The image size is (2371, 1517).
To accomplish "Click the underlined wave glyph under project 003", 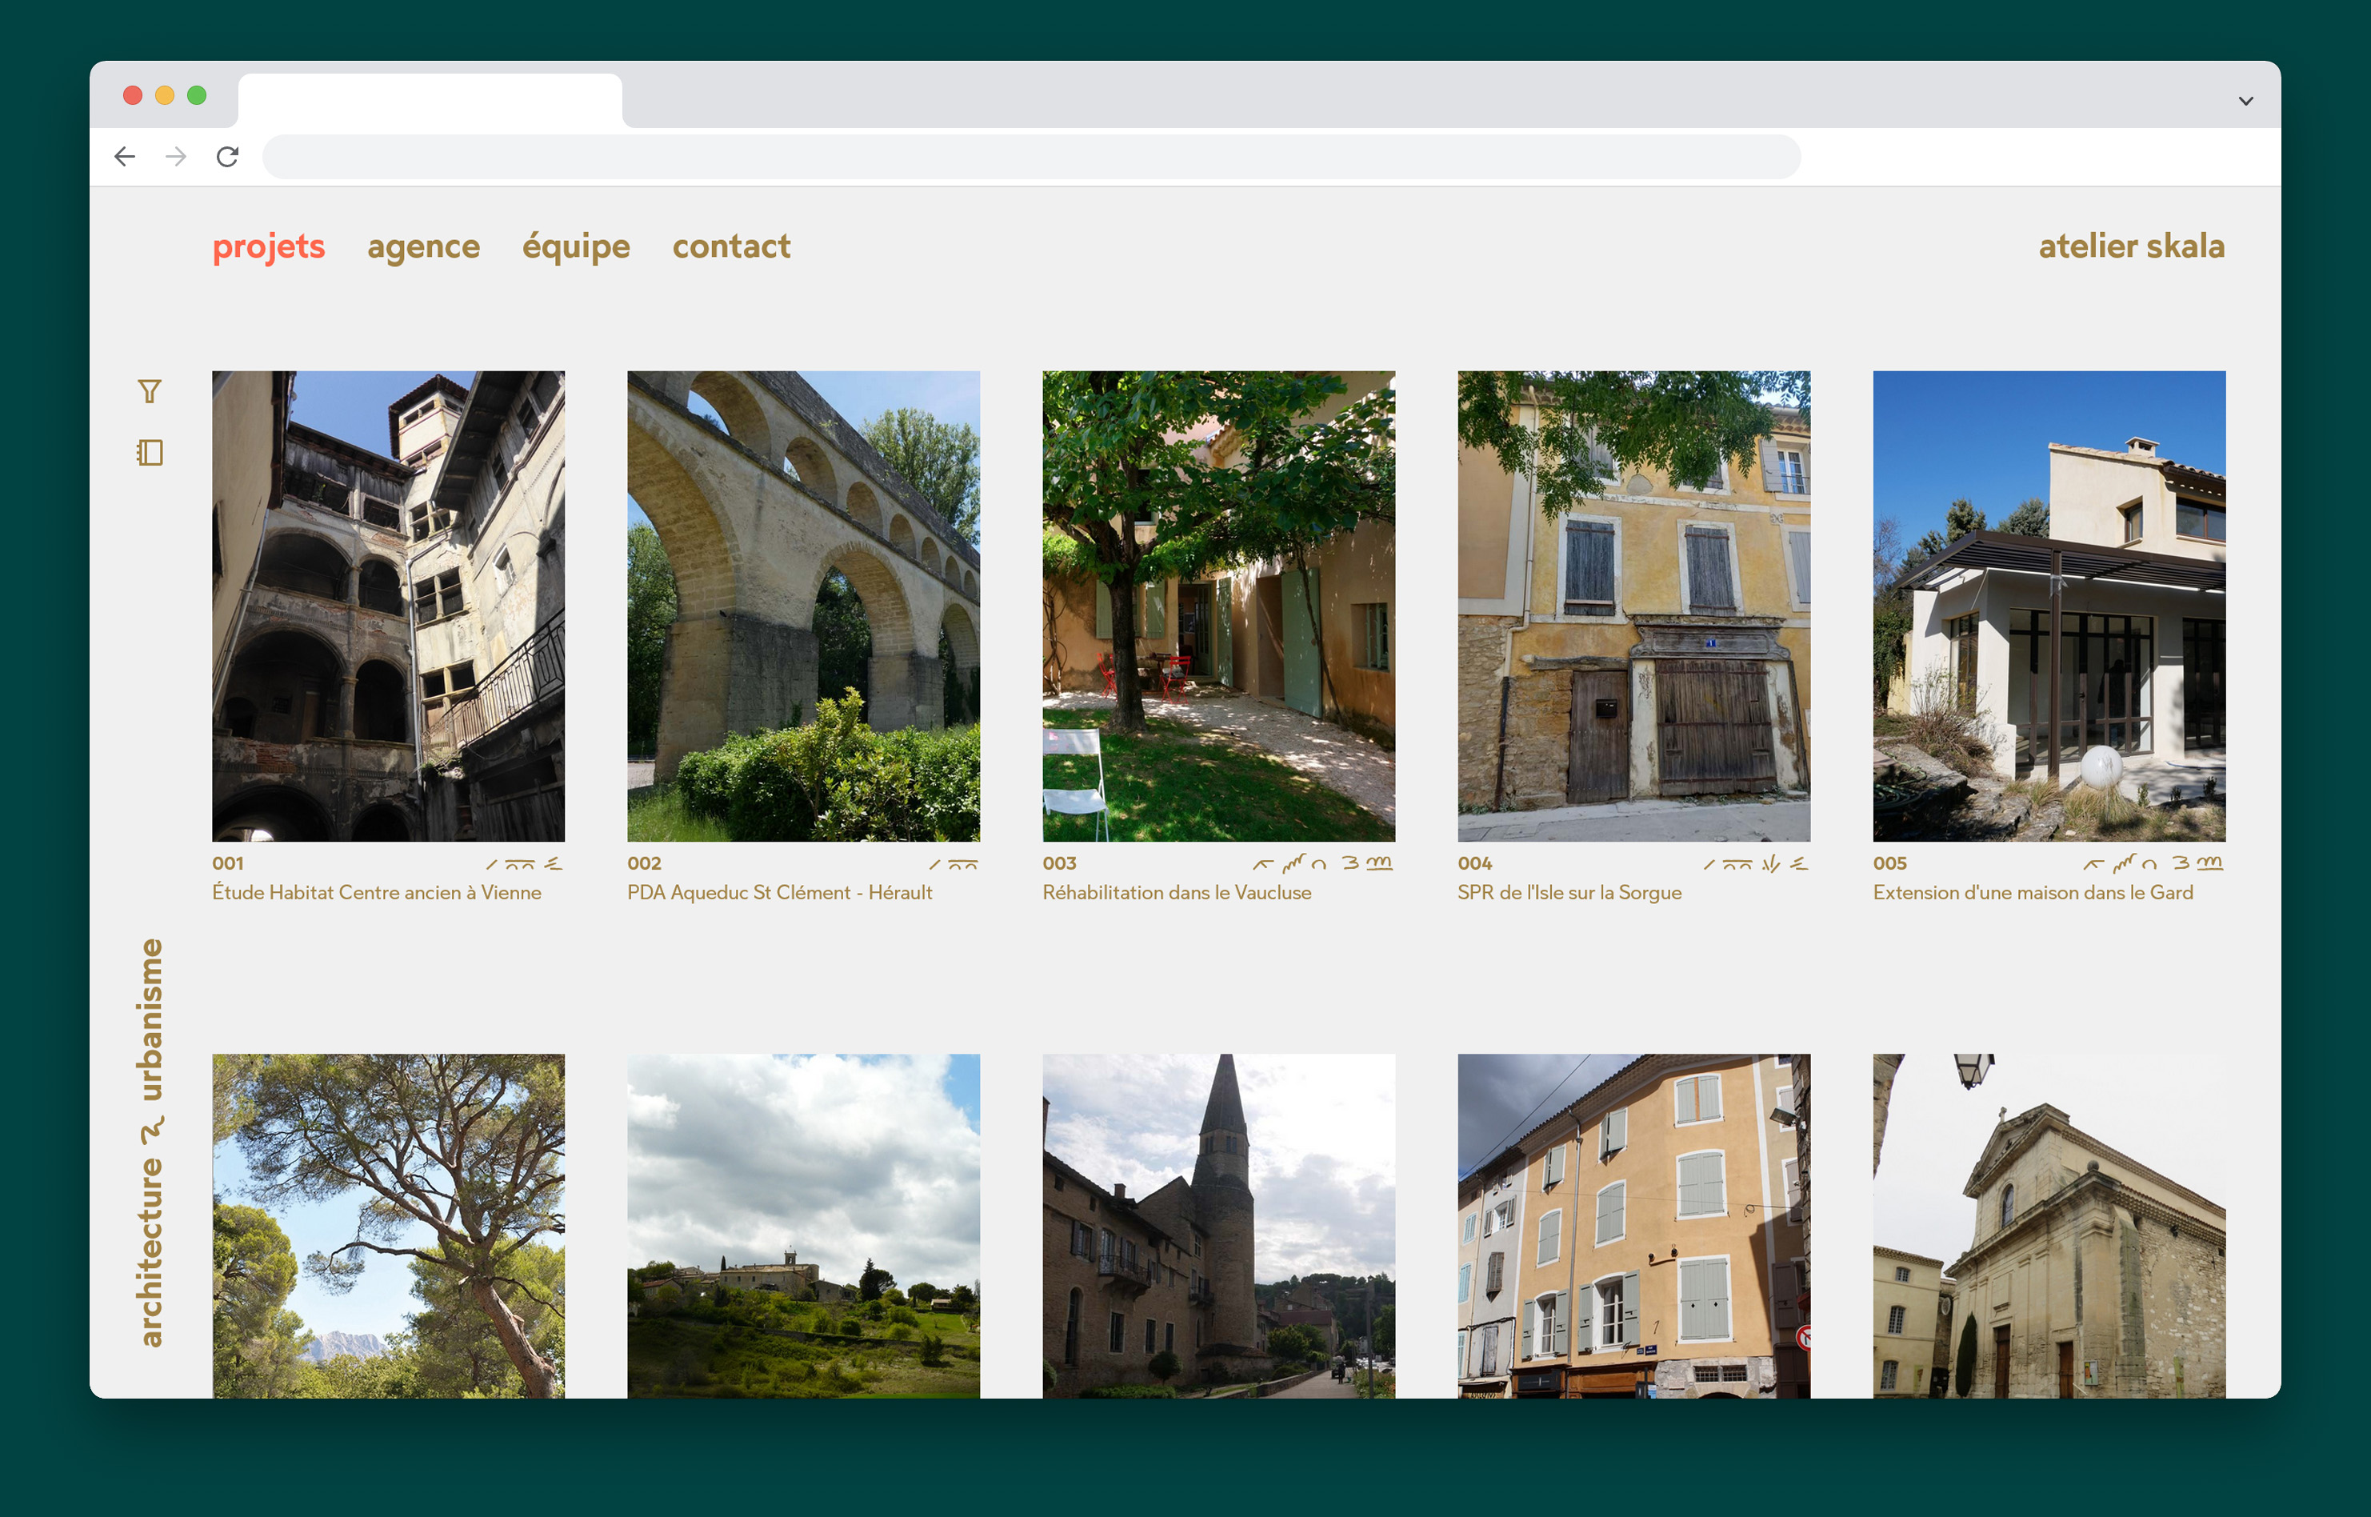I will click(x=1379, y=863).
